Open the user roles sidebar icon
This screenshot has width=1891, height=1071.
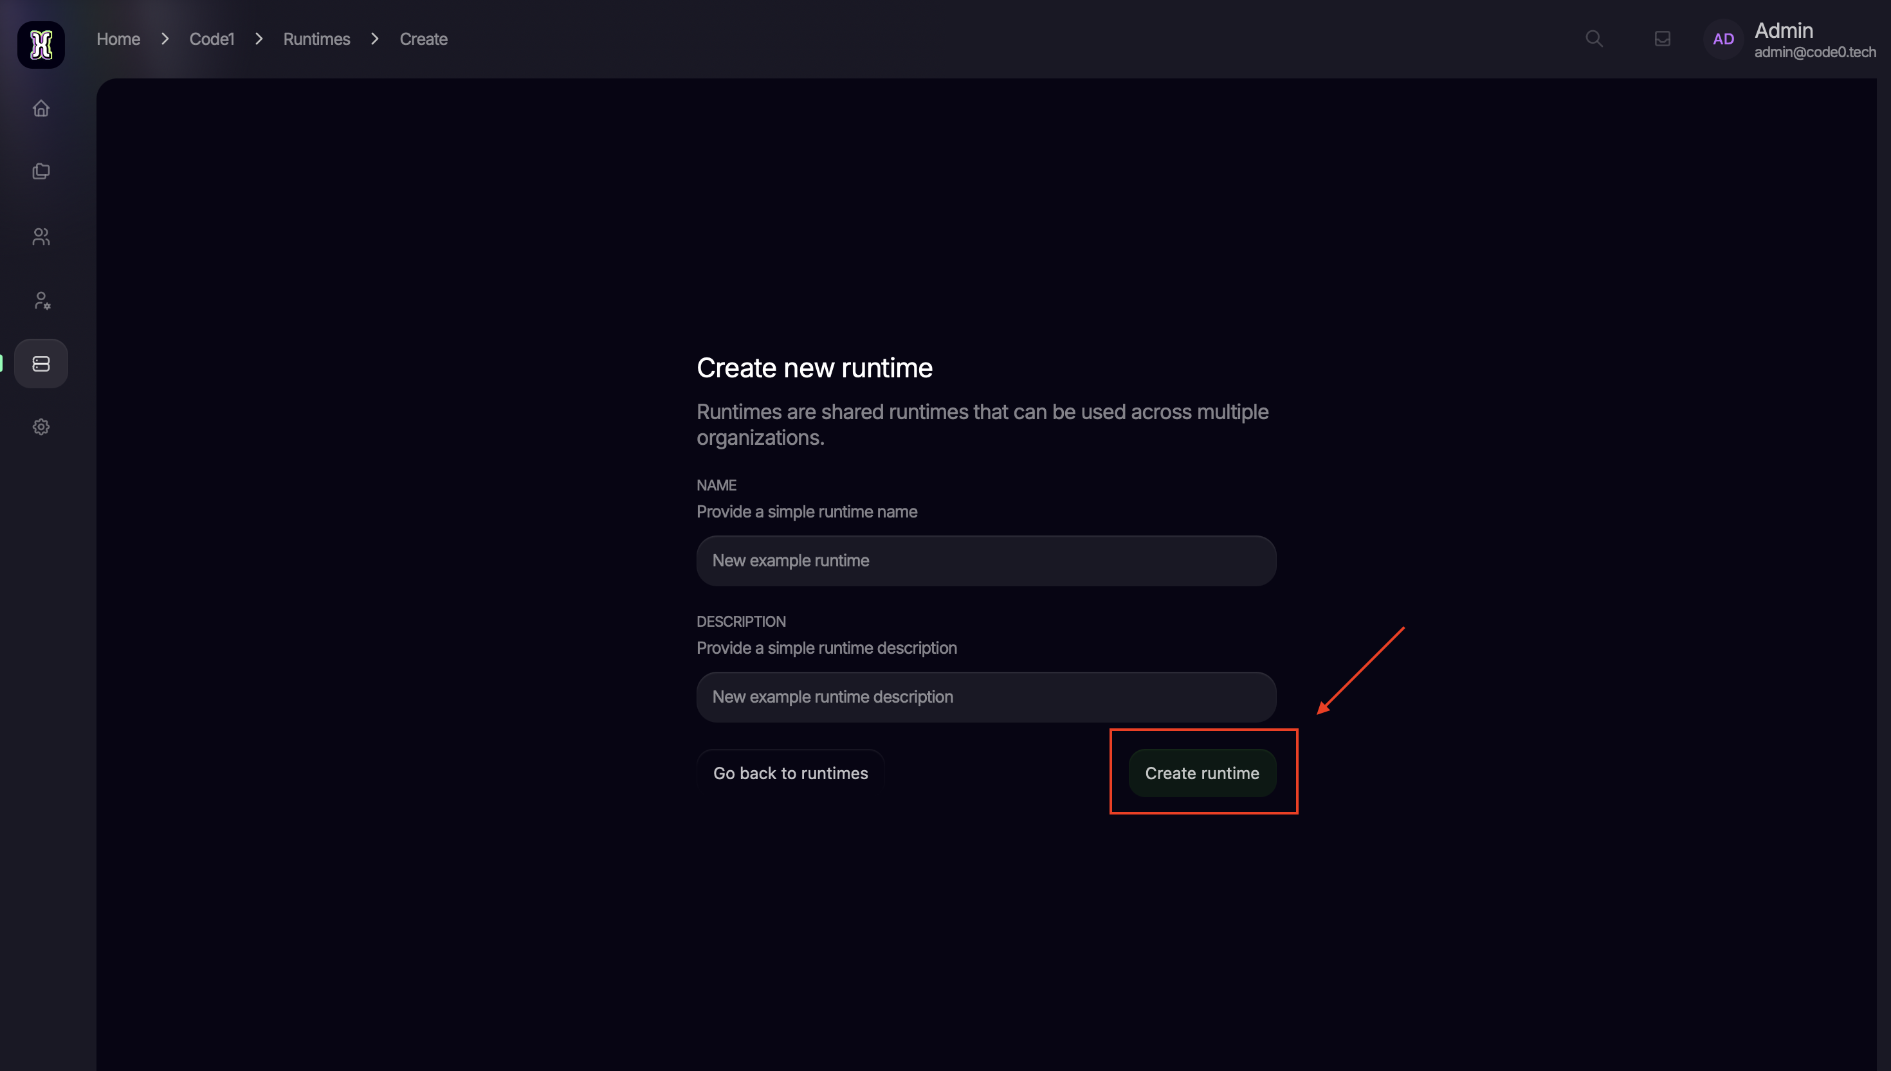(41, 300)
